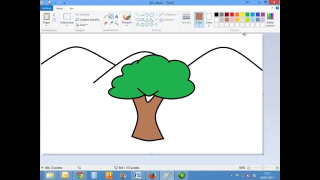Click the zoom in plus button
320x180 pixels.
click(x=277, y=168)
